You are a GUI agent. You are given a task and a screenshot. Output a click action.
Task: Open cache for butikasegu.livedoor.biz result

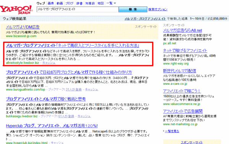click(x=84, y=116)
